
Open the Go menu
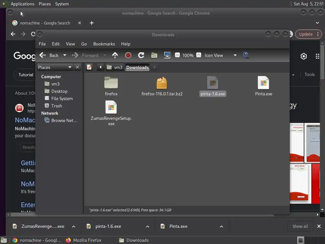(x=84, y=44)
